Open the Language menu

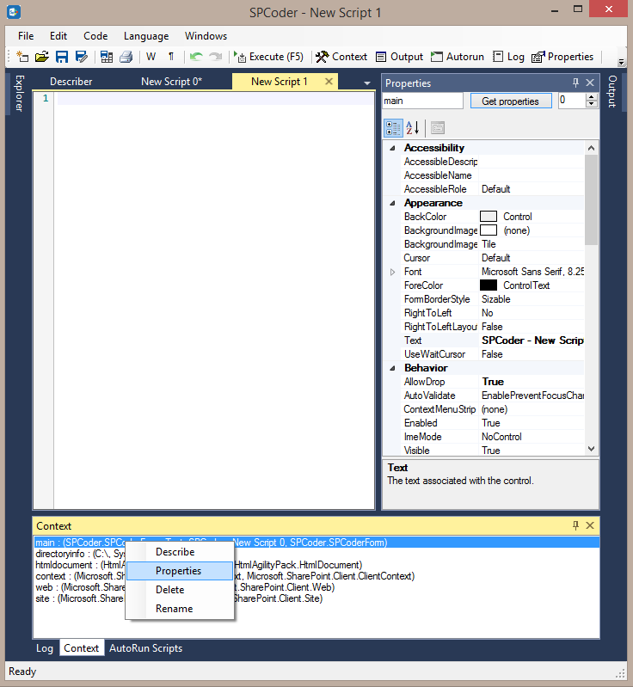146,36
